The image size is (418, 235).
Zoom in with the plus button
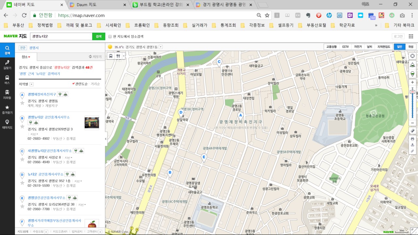(412, 83)
